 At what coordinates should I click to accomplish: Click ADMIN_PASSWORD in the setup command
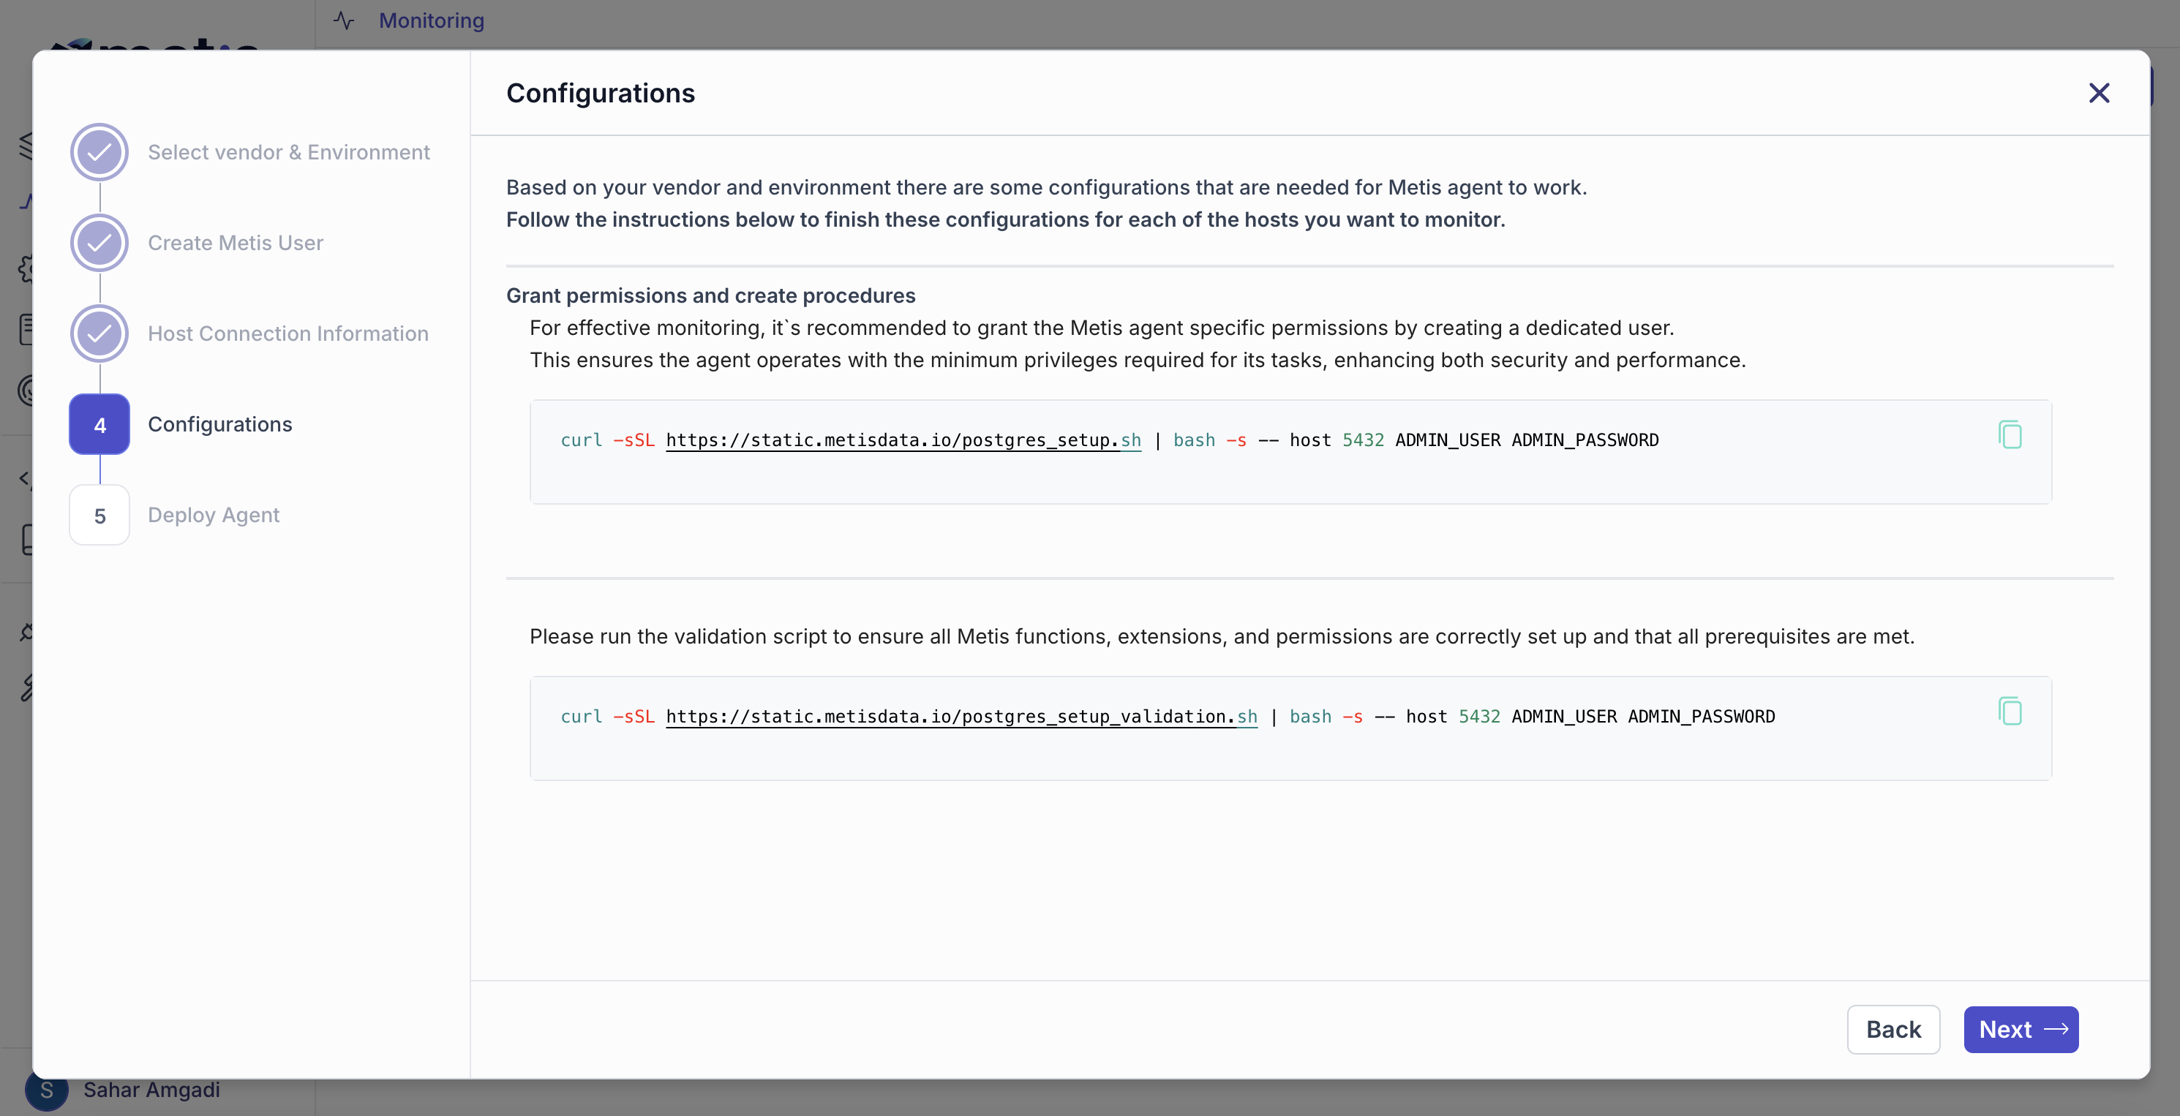click(1585, 440)
